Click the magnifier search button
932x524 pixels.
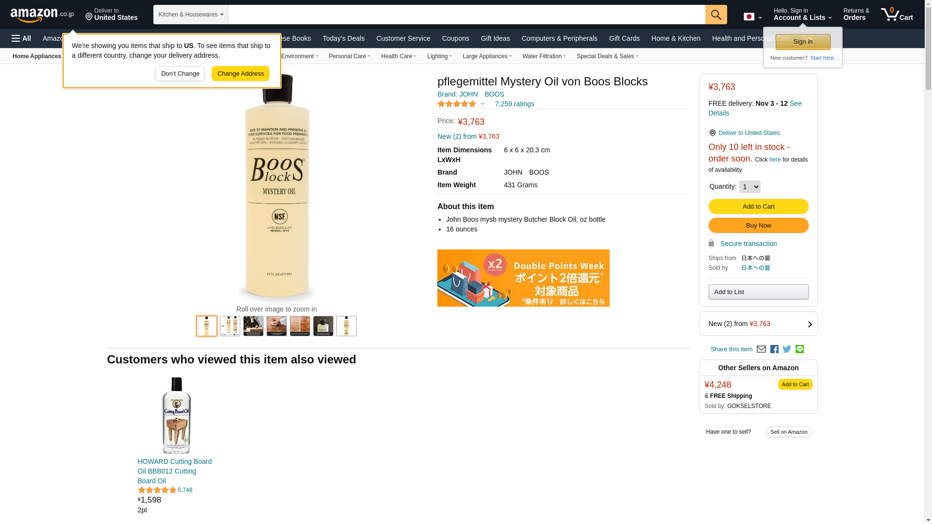tap(716, 15)
